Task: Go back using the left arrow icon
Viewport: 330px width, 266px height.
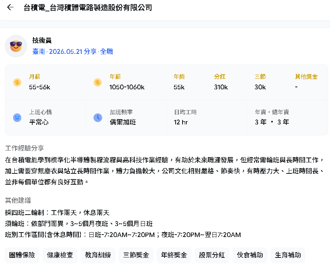Action: [10, 7]
